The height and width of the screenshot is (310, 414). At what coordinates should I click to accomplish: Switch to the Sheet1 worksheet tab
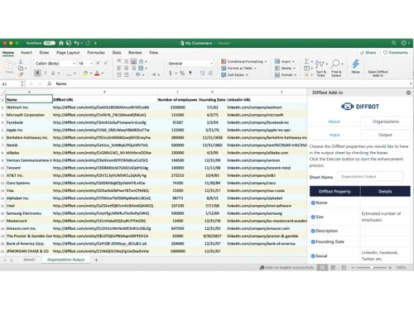[x=29, y=260]
